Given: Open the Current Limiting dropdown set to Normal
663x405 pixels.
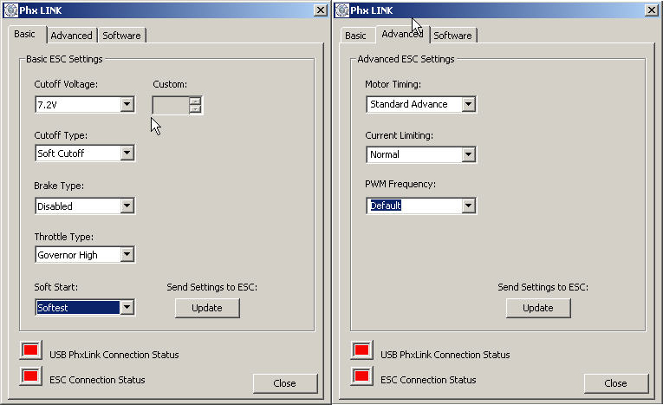Looking at the screenshot, I should pos(468,155).
